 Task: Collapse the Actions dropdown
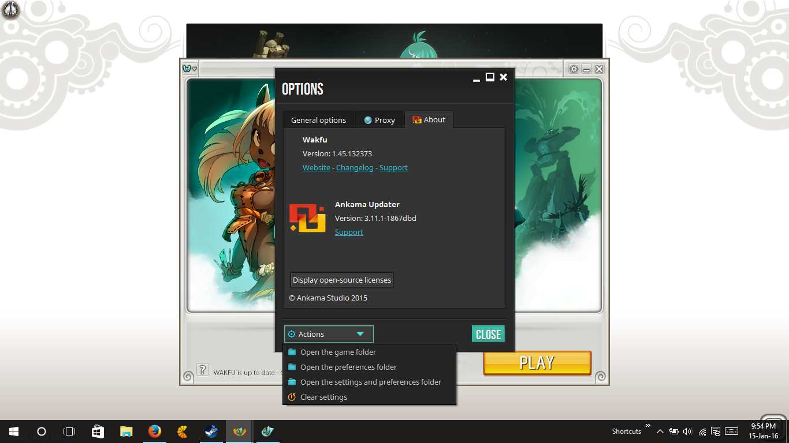[329, 334]
